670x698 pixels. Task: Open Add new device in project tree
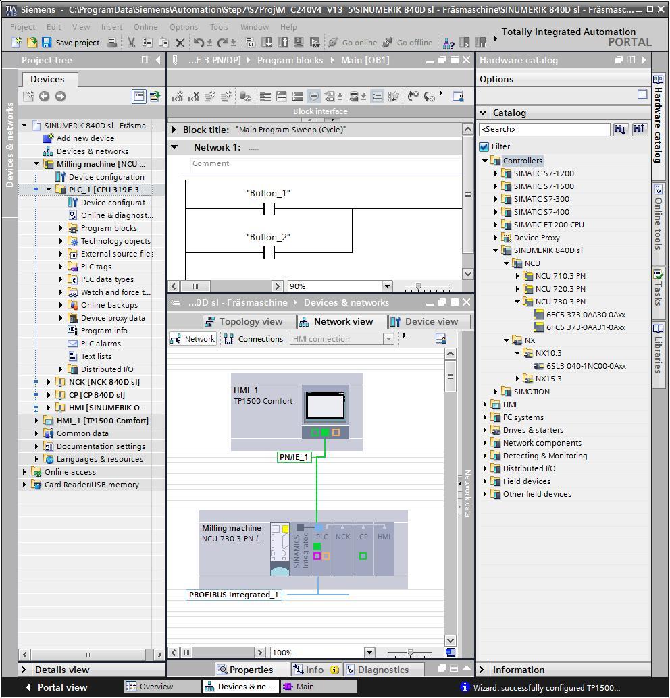point(85,138)
